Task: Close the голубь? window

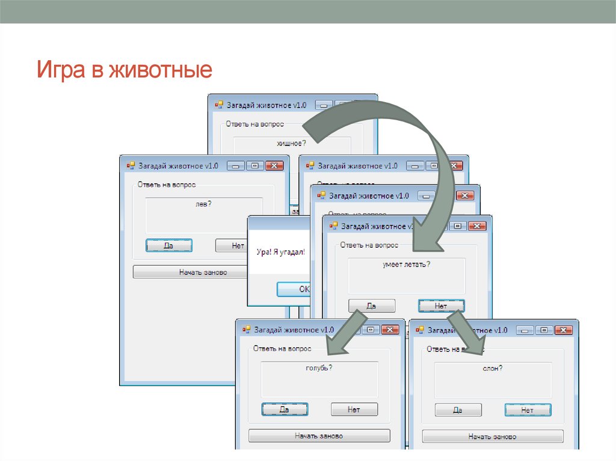Action: point(390,330)
